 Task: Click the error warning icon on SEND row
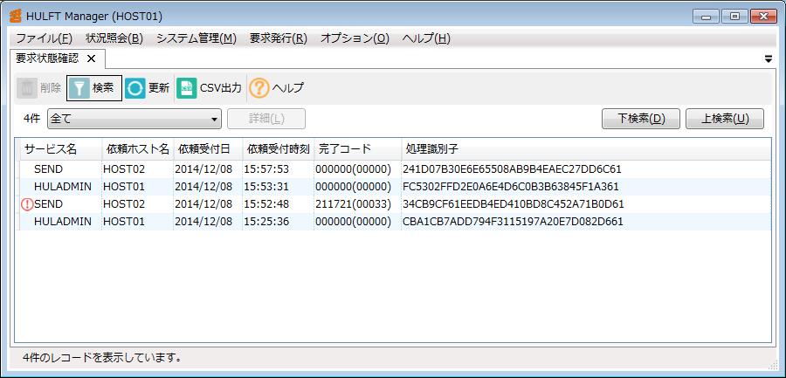[26, 204]
